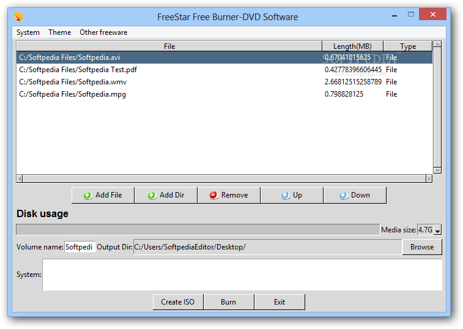The height and width of the screenshot is (329, 463).
Task: Click the Browse button
Action: [422, 247]
